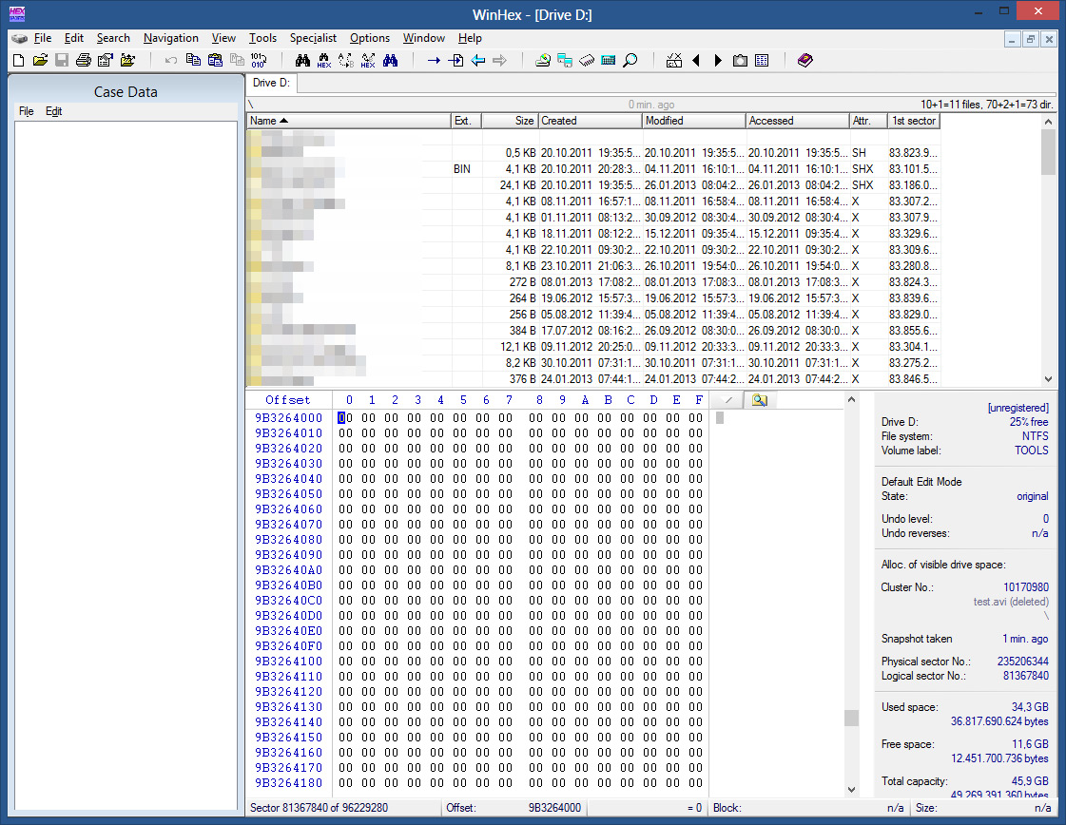The height and width of the screenshot is (825, 1066).
Task: Click the table grid options icon
Action: tap(762, 61)
